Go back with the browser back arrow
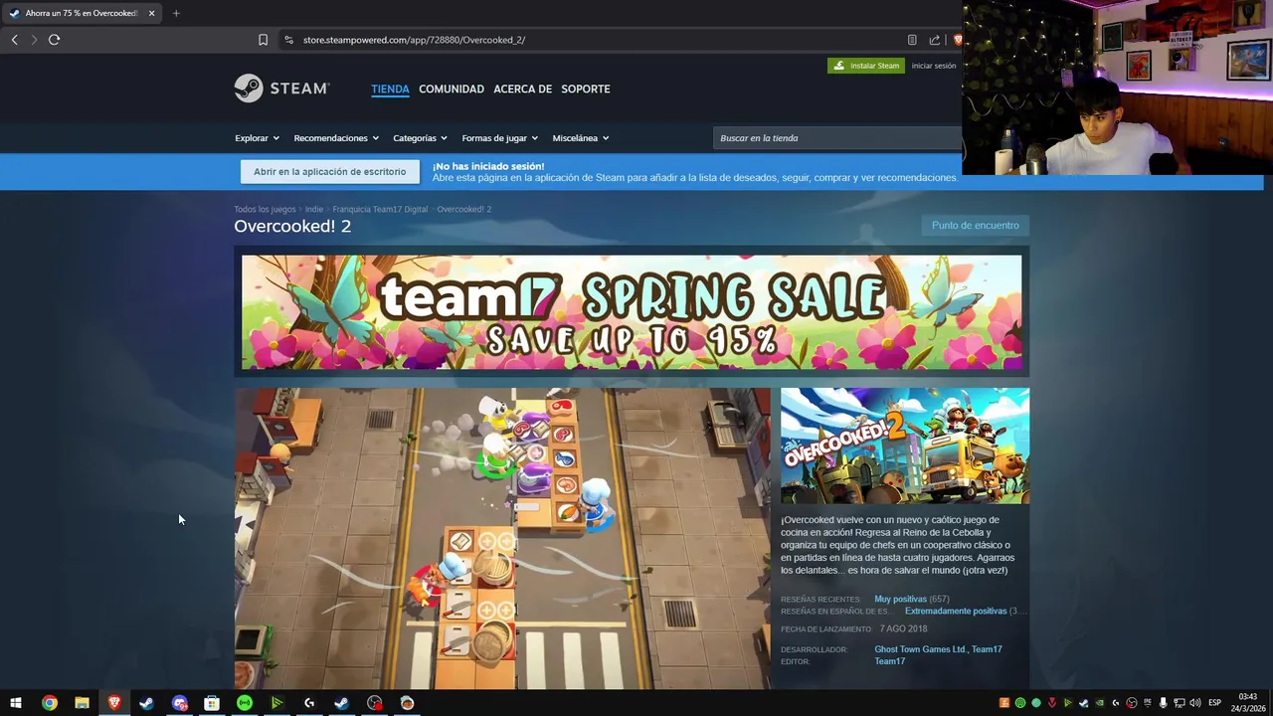 [x=14, y=40]
